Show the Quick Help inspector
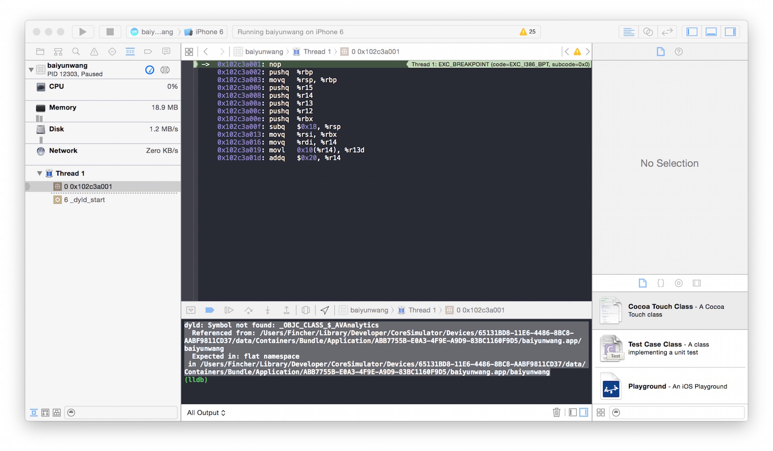This screenshot has height=451, width=773. click(679, 52)
